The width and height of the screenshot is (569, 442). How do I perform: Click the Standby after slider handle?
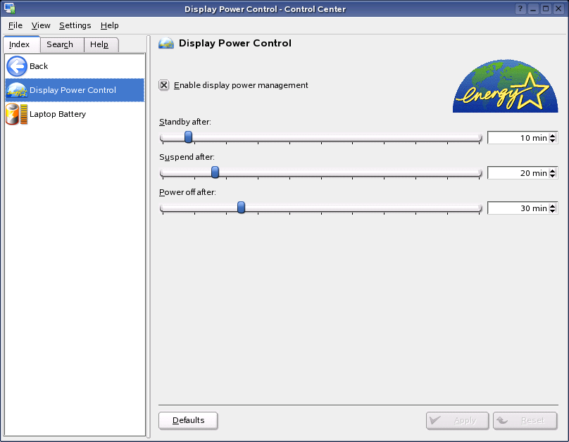(x=188, y=137)
